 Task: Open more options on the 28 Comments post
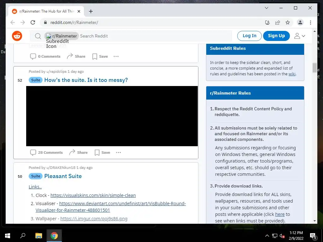pos(118,153)
